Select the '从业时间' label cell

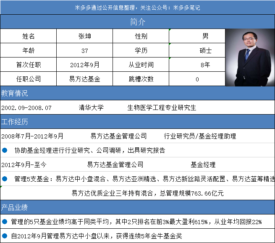pos(141,65)
